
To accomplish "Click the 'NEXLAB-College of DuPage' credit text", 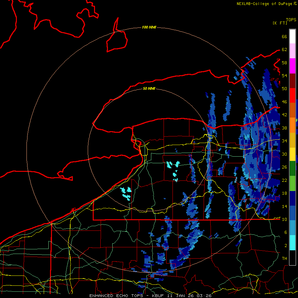I will tap(264, 4).
